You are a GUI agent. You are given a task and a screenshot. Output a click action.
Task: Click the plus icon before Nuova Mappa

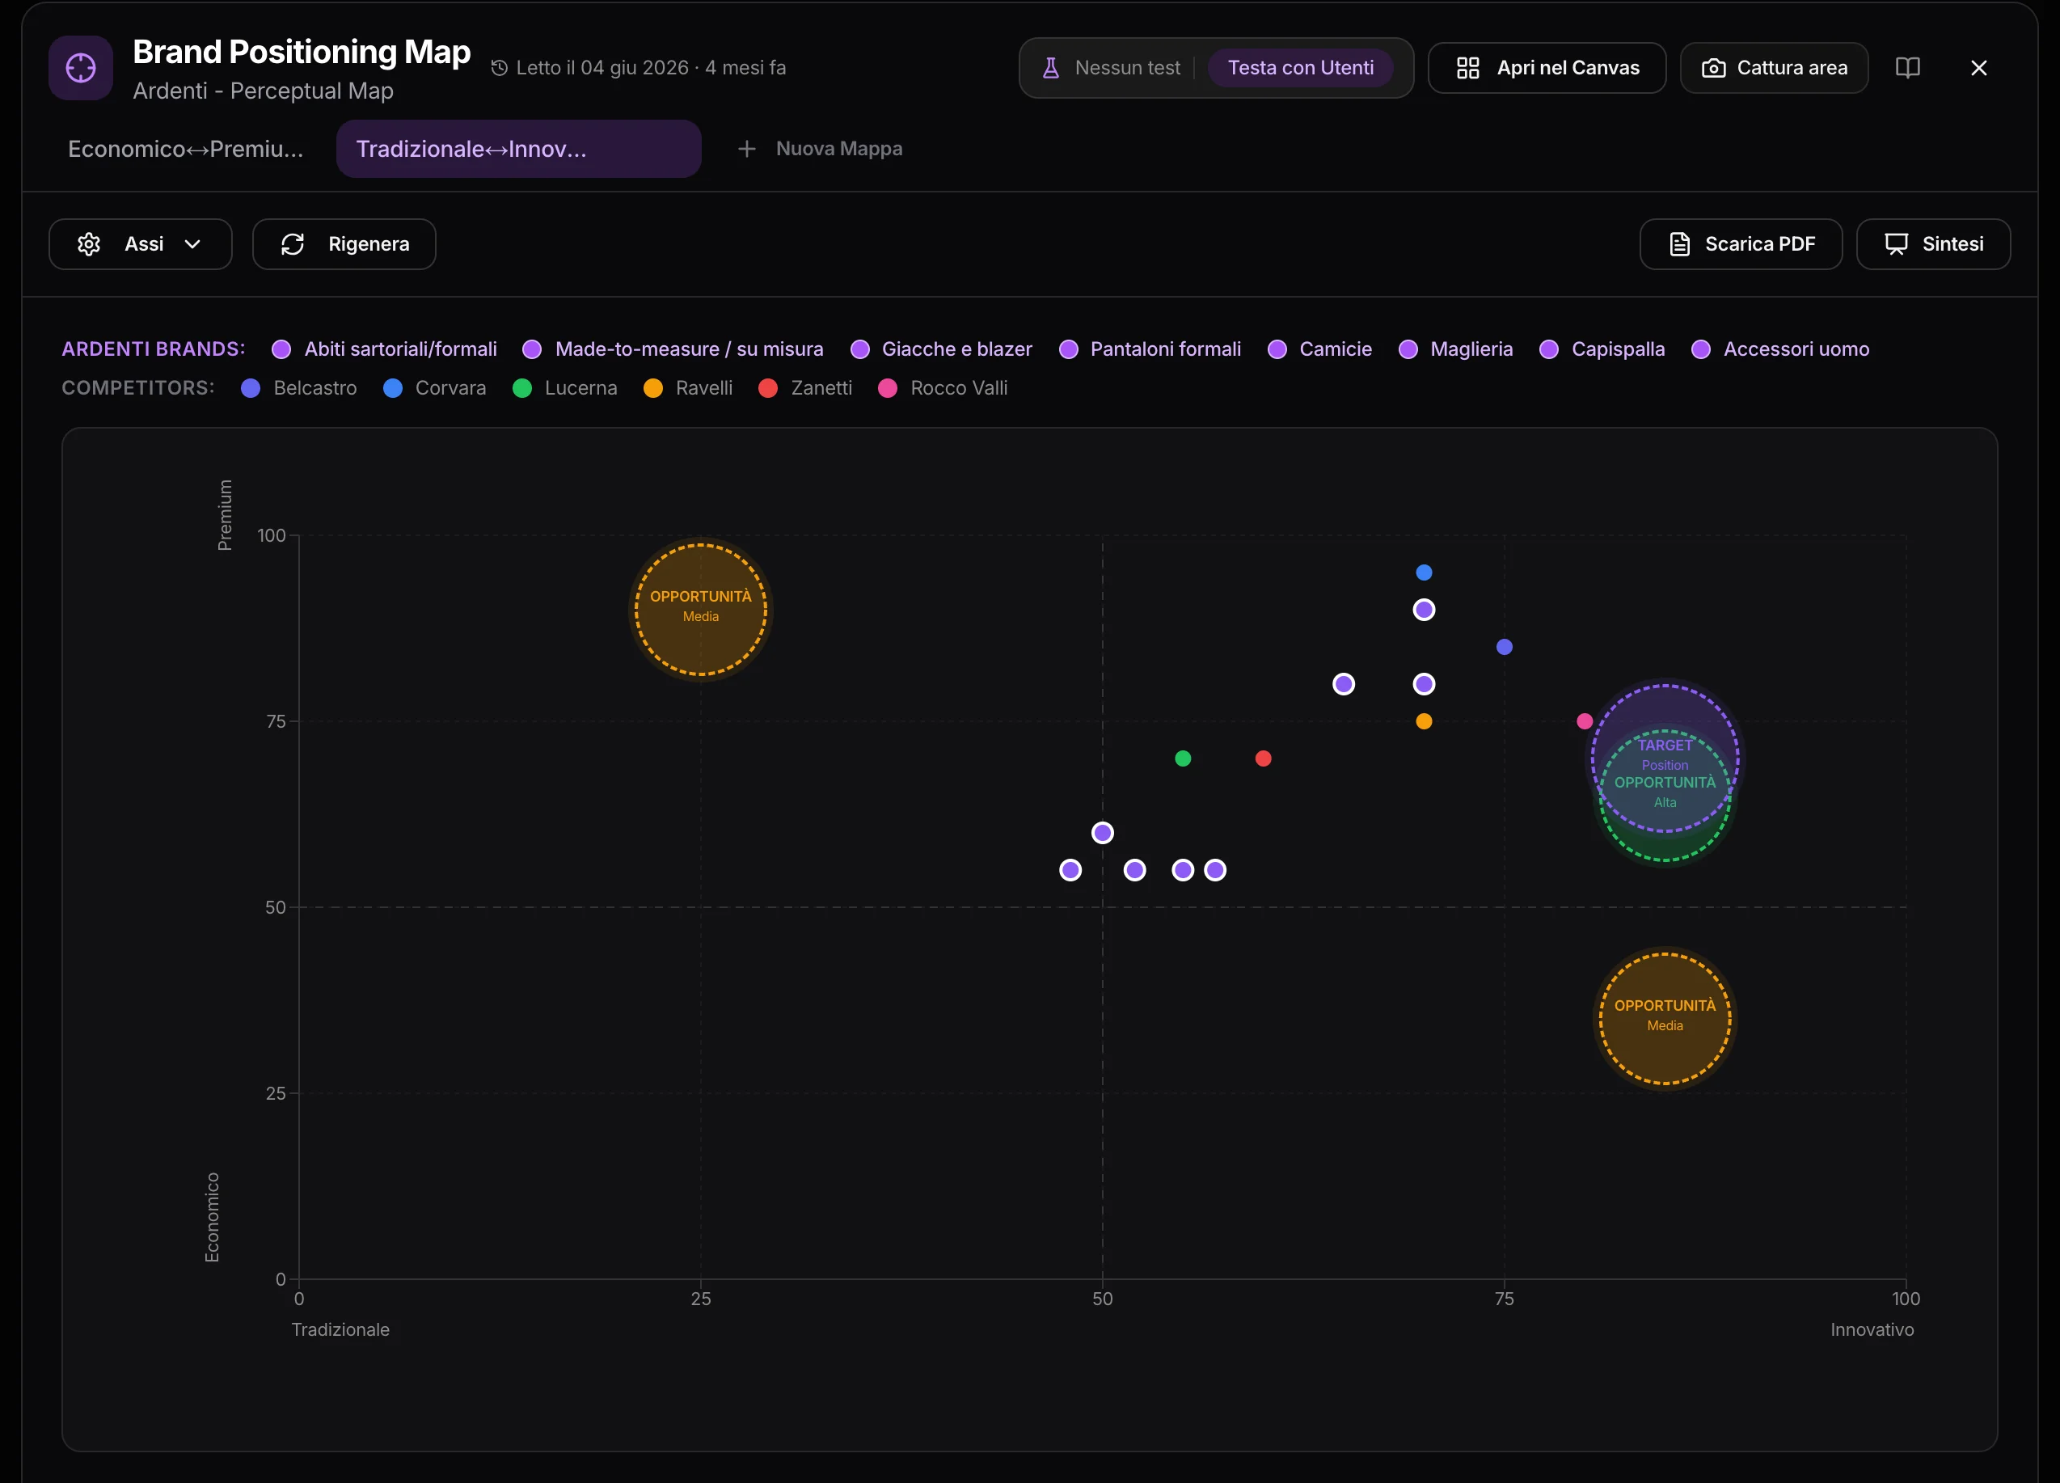point(746,149)
